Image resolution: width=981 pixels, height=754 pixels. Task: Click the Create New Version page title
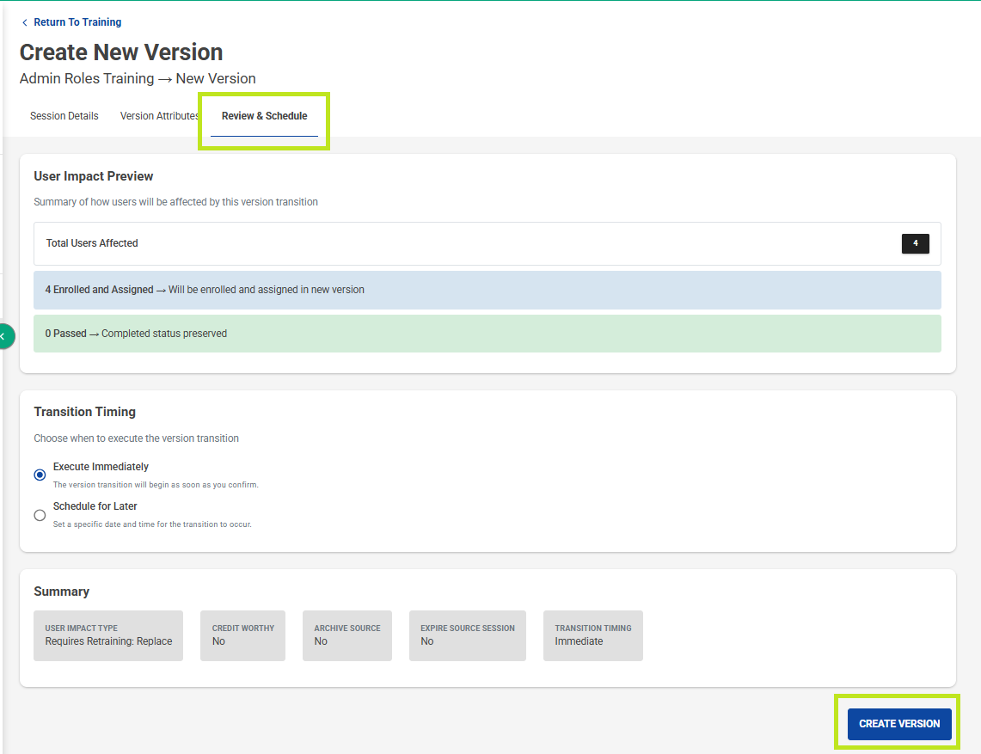tap(121, 52)
